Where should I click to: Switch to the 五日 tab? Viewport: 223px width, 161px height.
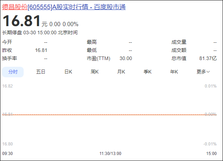(x=41, y=72)
